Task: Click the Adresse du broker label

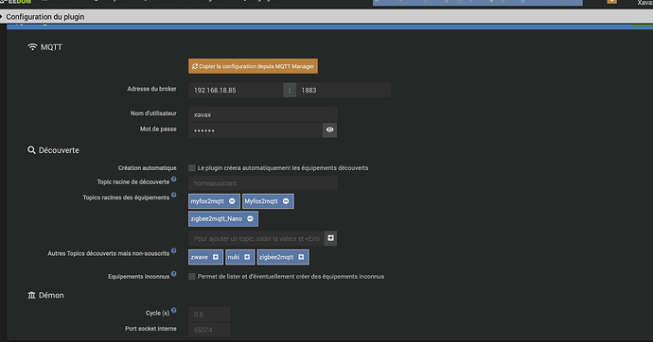Action: pos(151,89)
